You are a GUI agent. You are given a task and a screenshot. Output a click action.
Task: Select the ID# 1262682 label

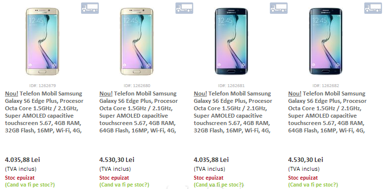tap(326, 86)
